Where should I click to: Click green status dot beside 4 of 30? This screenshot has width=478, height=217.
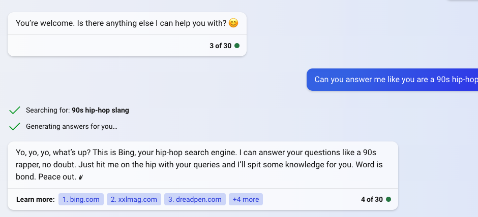point(389,199)
